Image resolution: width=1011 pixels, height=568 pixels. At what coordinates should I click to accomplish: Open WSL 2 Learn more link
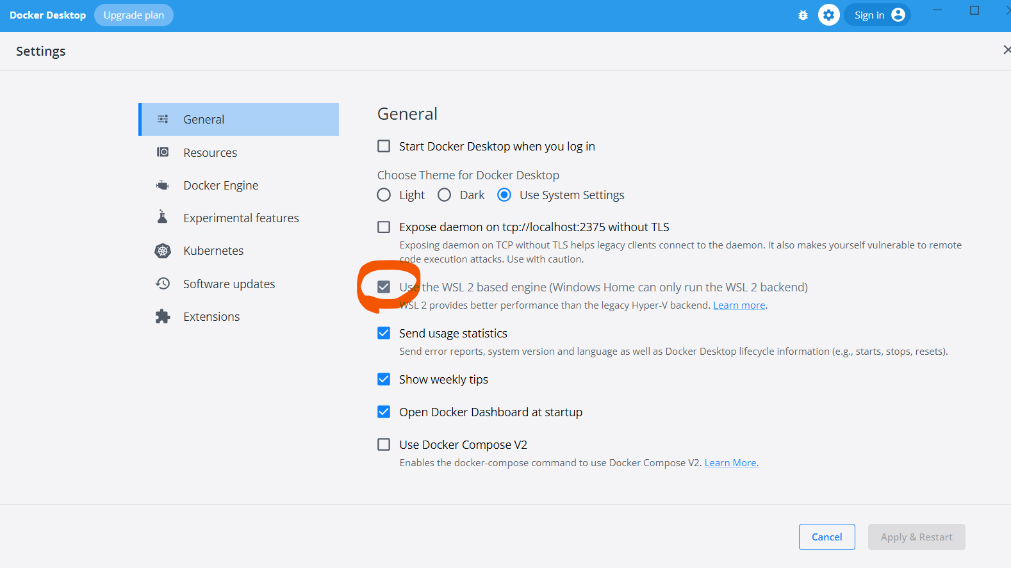739,305
